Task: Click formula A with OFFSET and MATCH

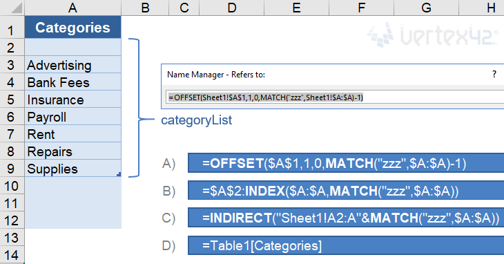Action: point(346,163)
